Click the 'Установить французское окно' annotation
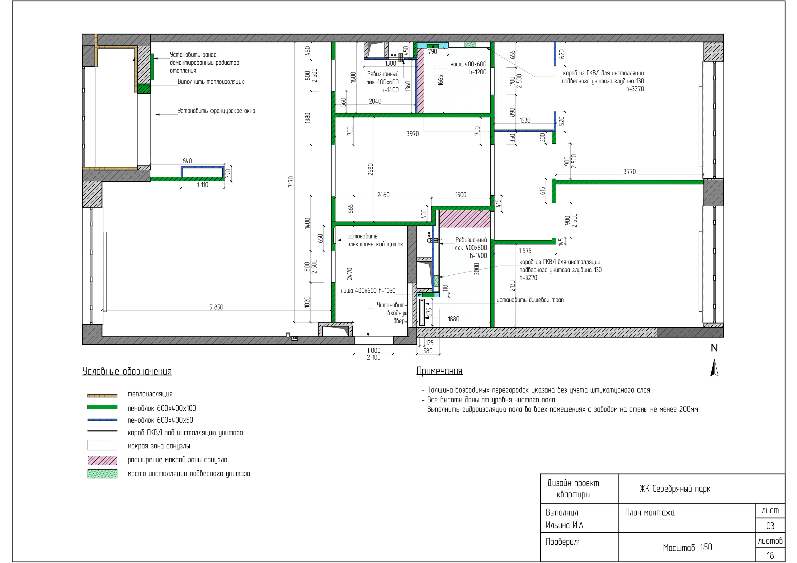The height and width of the screenshot is (563, 797). (x=216, y=111)
